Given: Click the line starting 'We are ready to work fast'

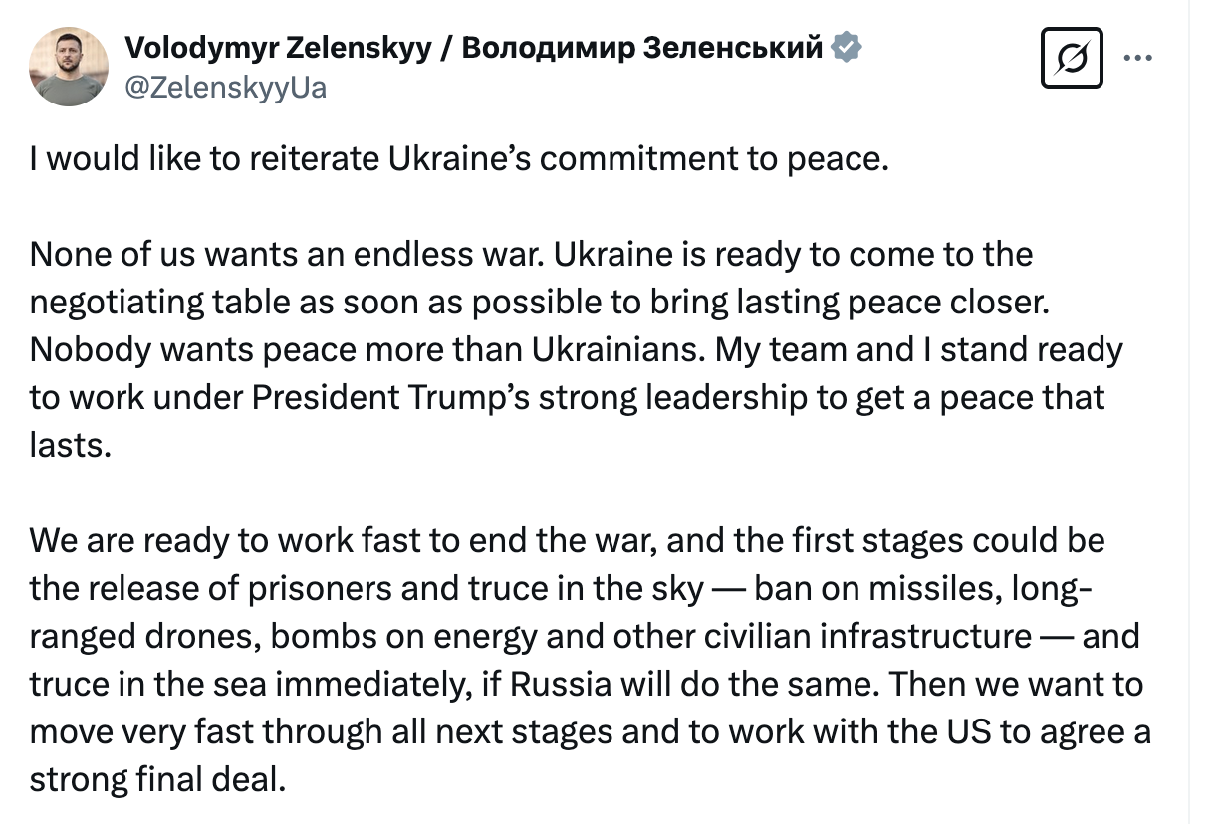Looking at the screenshot, I should click(x=567, y=541).
